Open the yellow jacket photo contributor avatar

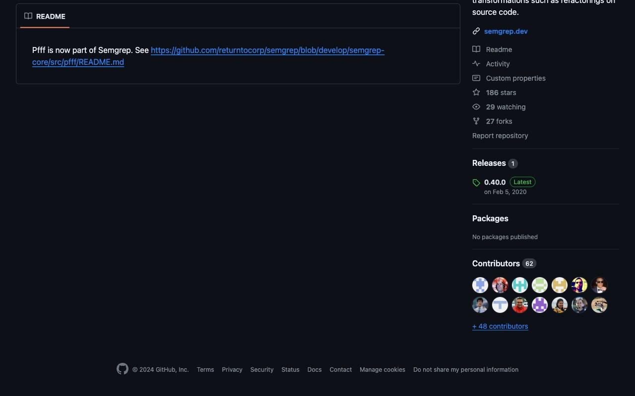pos(560,305)
